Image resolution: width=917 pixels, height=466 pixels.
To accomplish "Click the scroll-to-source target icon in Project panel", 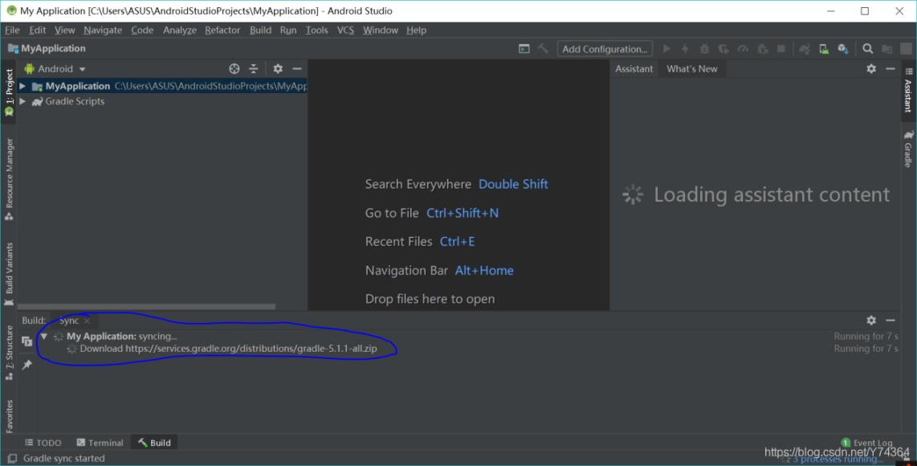I will tap(234, 69).
